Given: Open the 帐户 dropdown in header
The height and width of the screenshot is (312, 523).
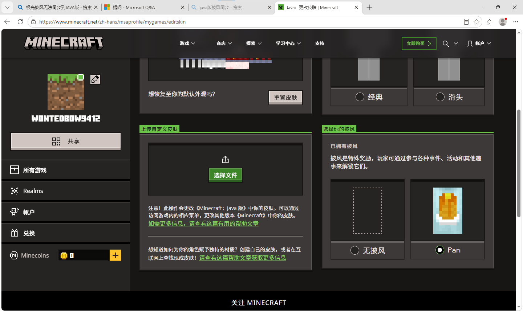Looking at the screenshot, I should tap(479, 43).
